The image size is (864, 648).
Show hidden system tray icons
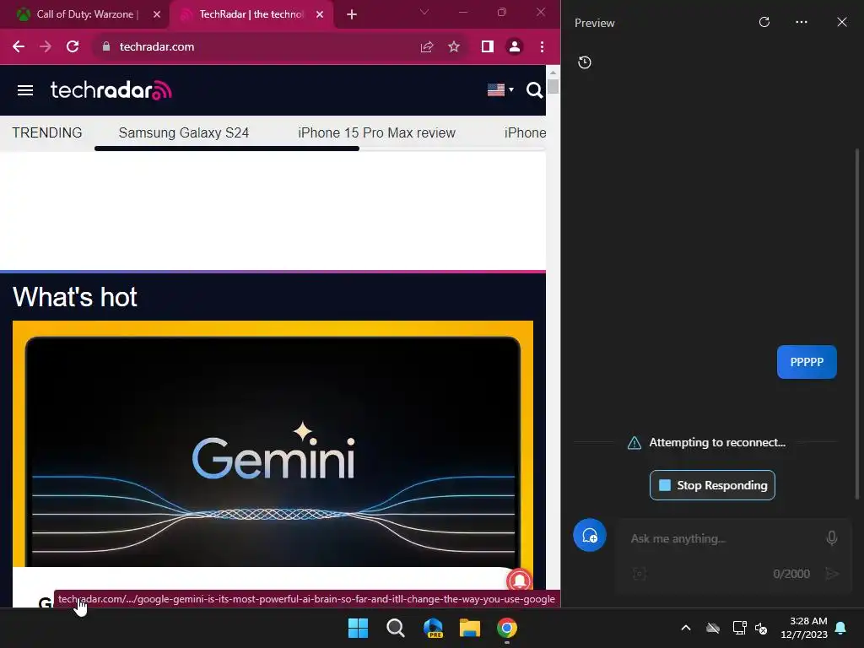[686, 628]
